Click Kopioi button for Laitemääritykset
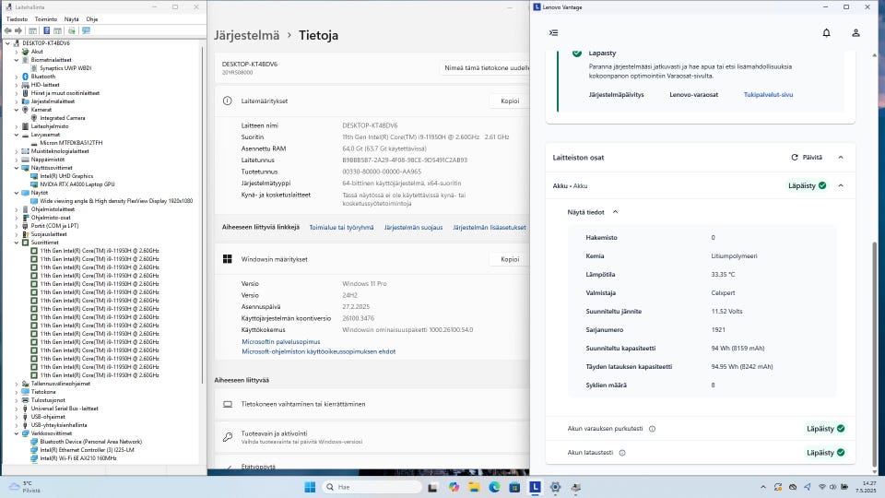Screen dimensions: 885x498 (509, 101)
